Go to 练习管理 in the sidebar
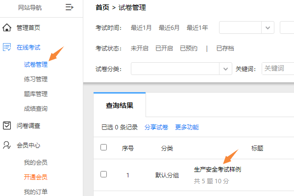The width and height of the screenshot is (294, 196). 36,79
